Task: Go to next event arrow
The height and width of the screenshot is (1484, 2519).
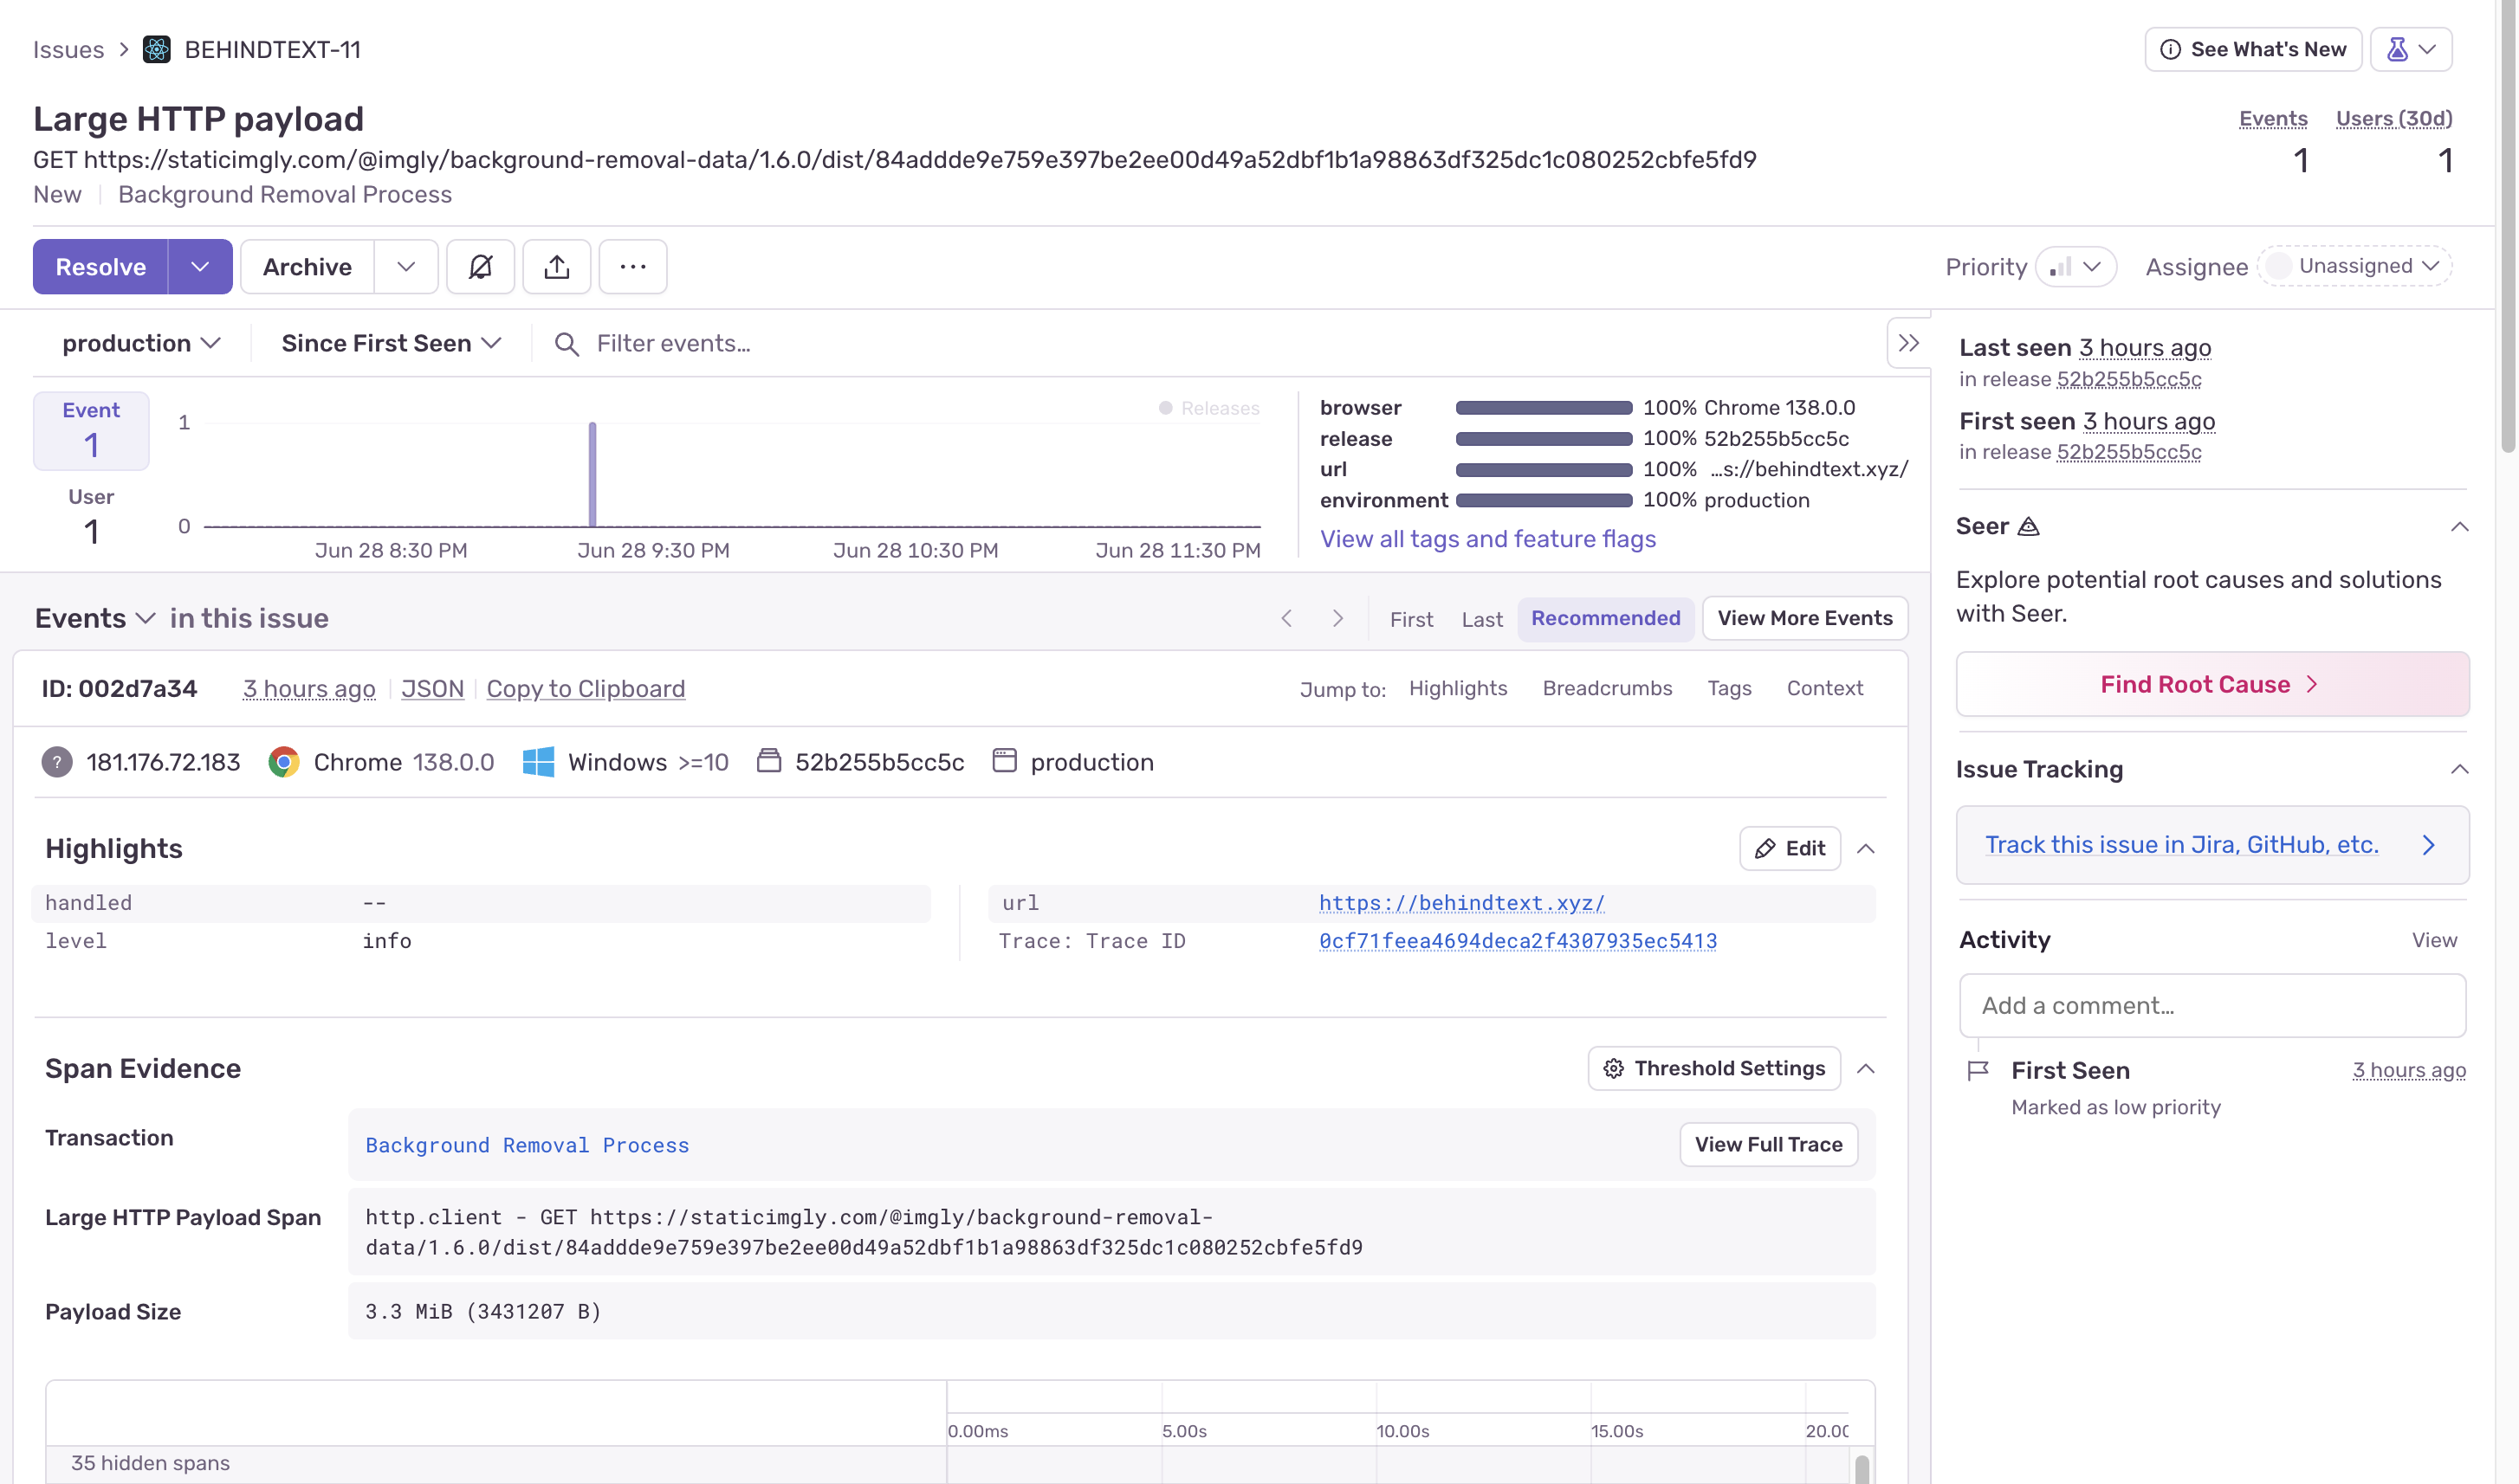Action: [x=1337, y=618]
